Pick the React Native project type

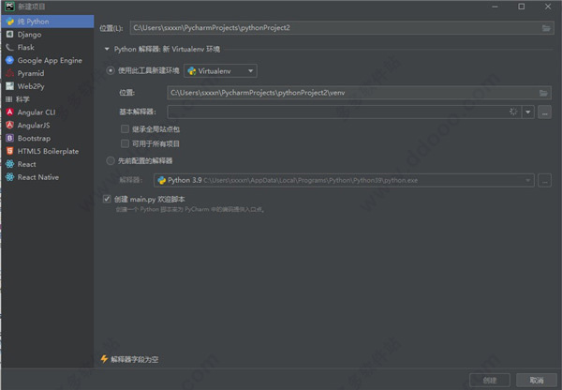48,177
